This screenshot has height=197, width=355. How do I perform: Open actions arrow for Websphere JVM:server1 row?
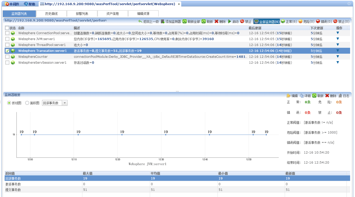(338, 39)
